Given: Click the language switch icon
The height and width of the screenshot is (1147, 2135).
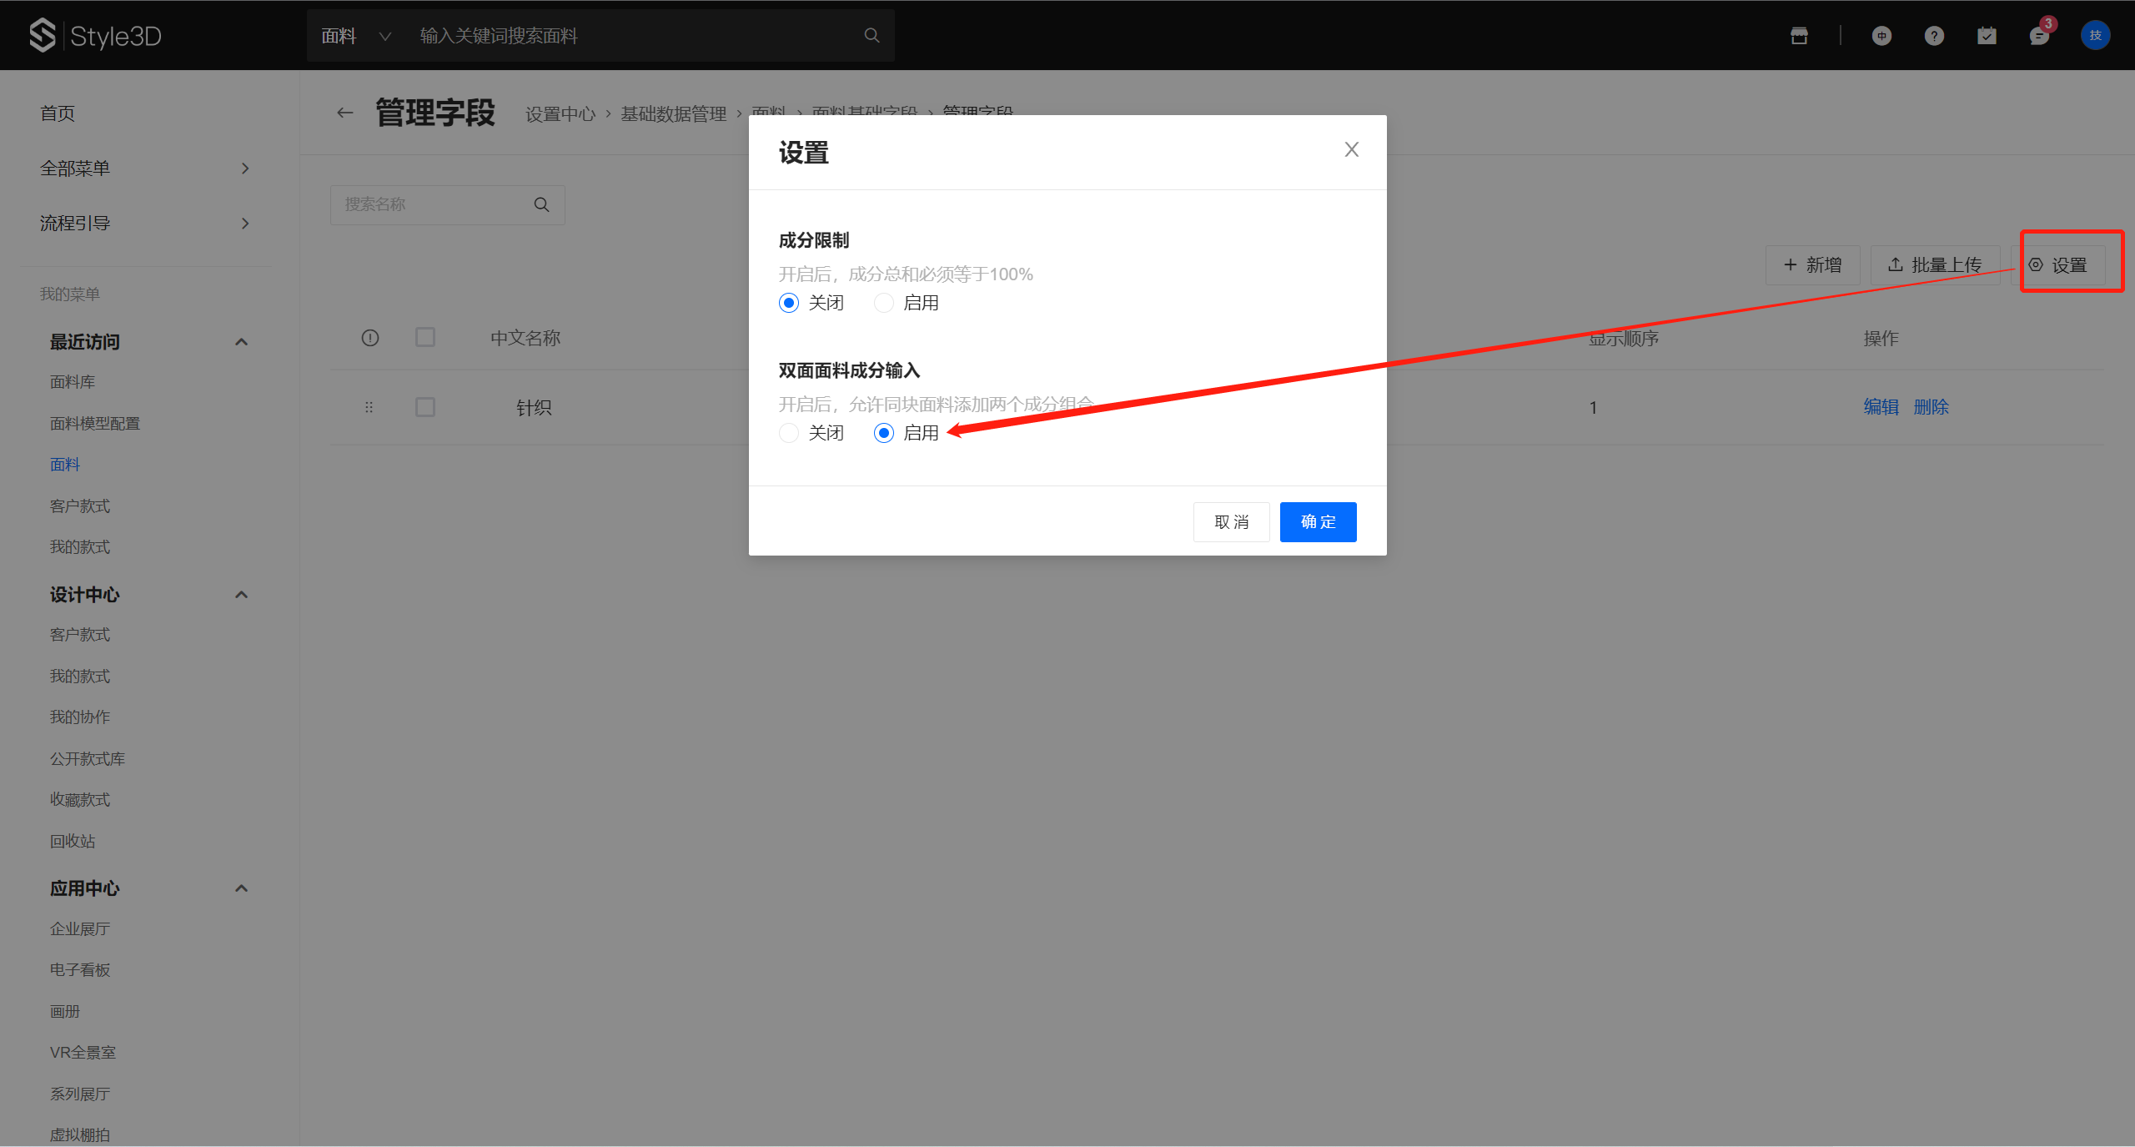Looking at the screenshot, I should (x=1881, y=36).
